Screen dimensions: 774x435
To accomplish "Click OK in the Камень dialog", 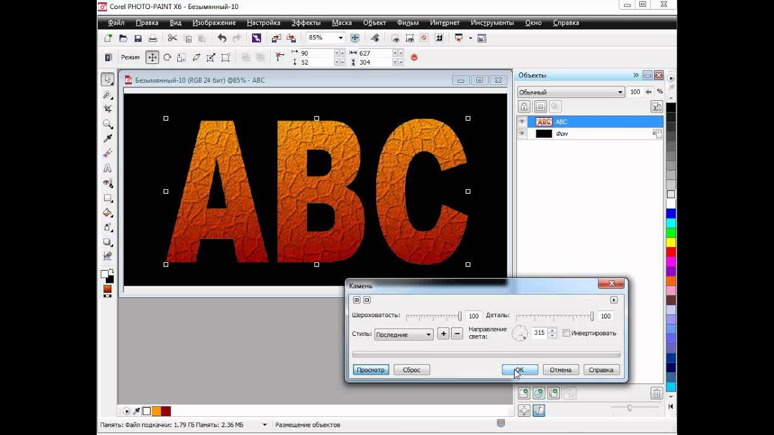I will [x=520, y=370].
